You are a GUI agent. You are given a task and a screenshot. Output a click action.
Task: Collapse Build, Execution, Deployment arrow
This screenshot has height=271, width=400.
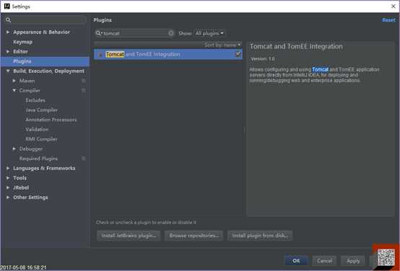(x=8, y=71)
